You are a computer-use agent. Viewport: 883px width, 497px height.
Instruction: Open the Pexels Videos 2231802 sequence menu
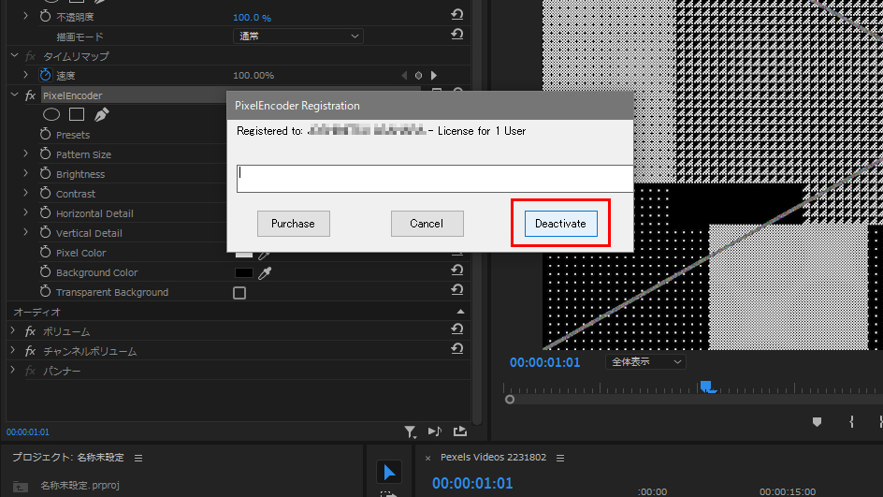560,458
